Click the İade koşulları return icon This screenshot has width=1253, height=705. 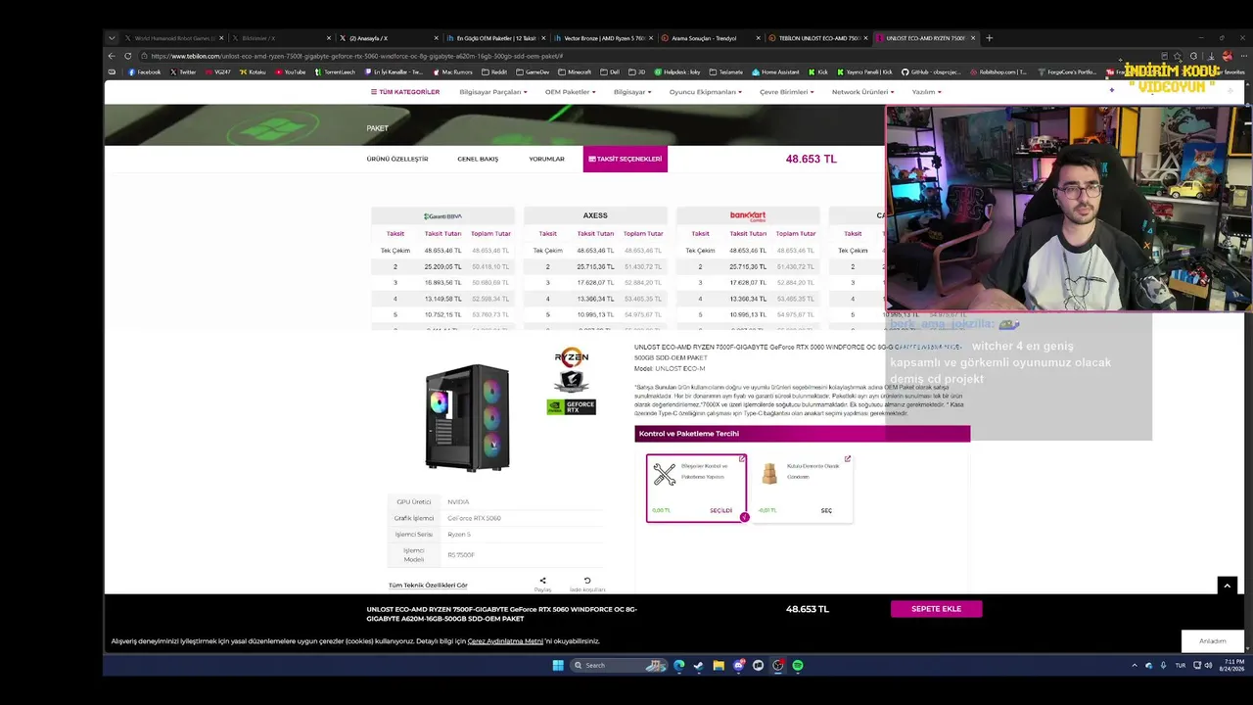click(587, 582)
